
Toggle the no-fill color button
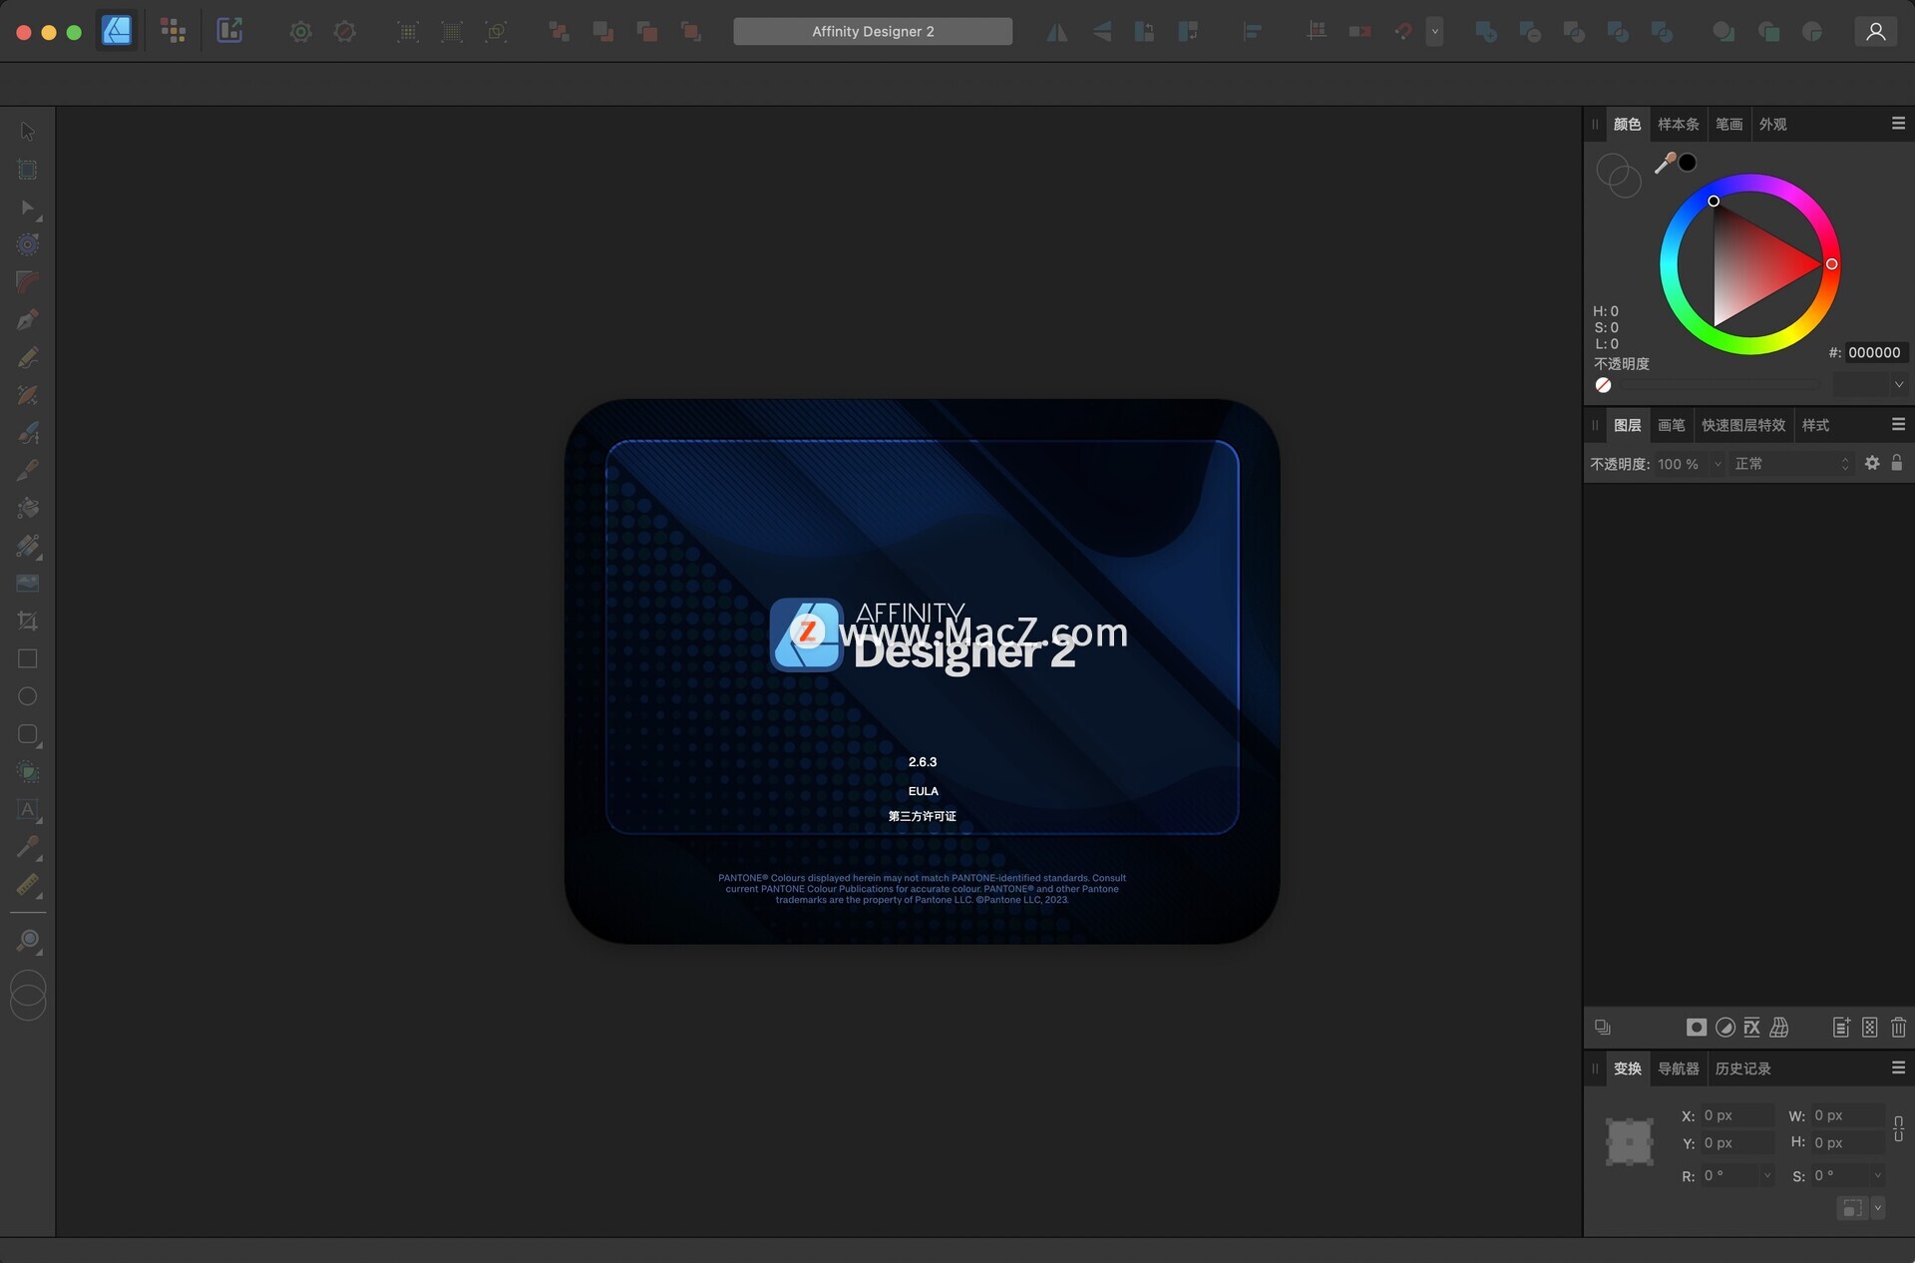coord(1604,385)
